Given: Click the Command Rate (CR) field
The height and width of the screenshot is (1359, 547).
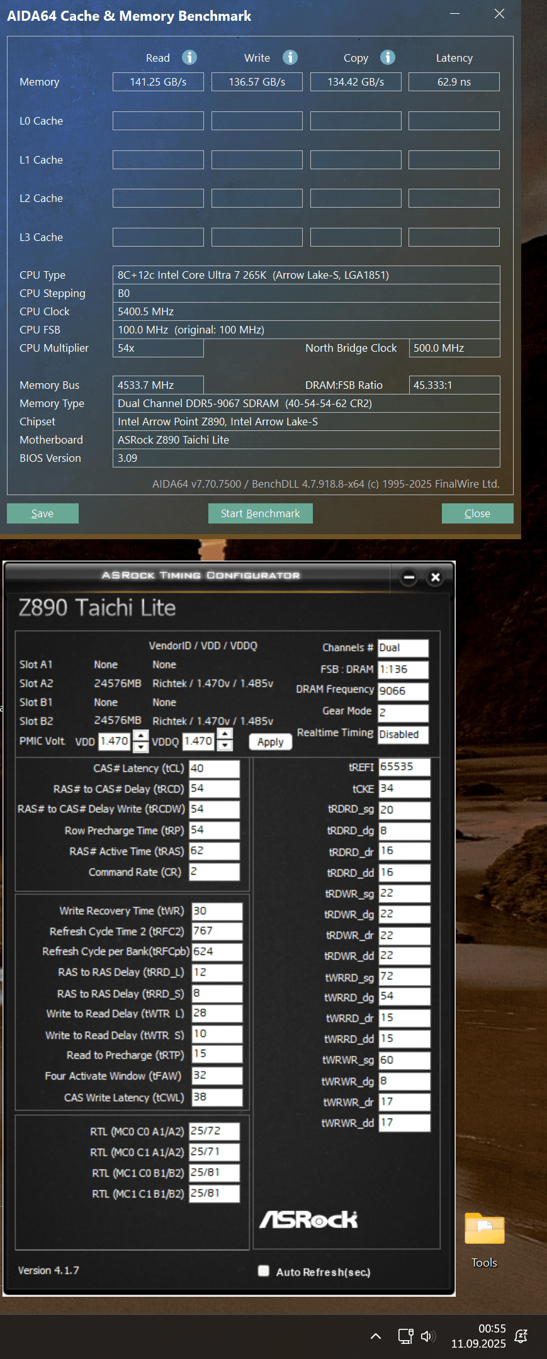Looking at the screenshot, I should [x=215, y=871].
